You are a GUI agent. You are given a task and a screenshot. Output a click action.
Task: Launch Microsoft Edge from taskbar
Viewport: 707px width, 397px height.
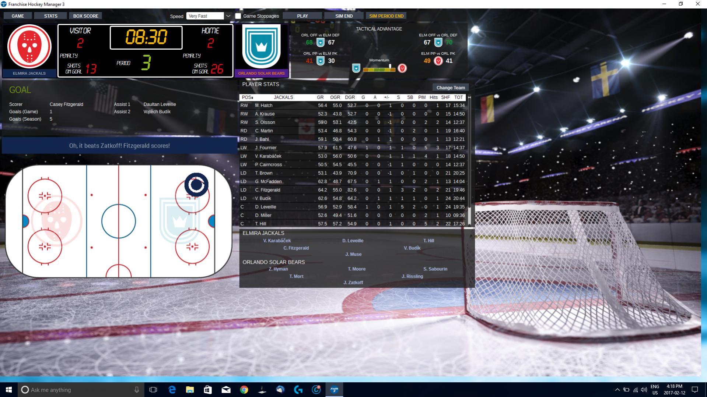coord(172,390)
